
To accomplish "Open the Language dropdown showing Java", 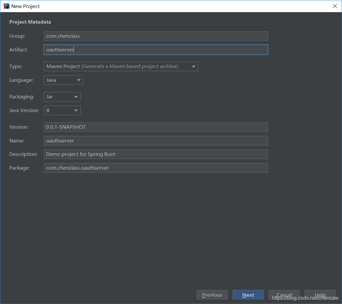I will [63, 80].
